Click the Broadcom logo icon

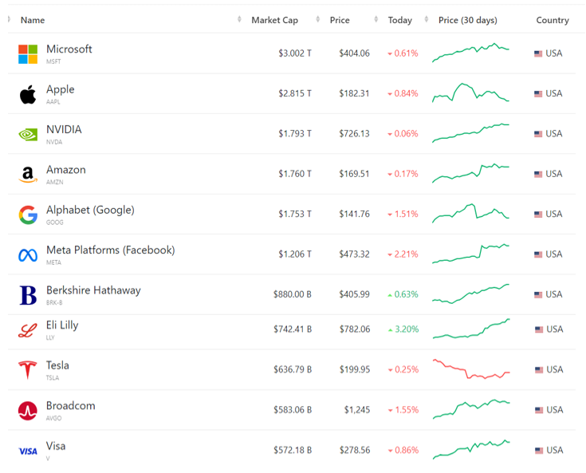tap(28, 411)
